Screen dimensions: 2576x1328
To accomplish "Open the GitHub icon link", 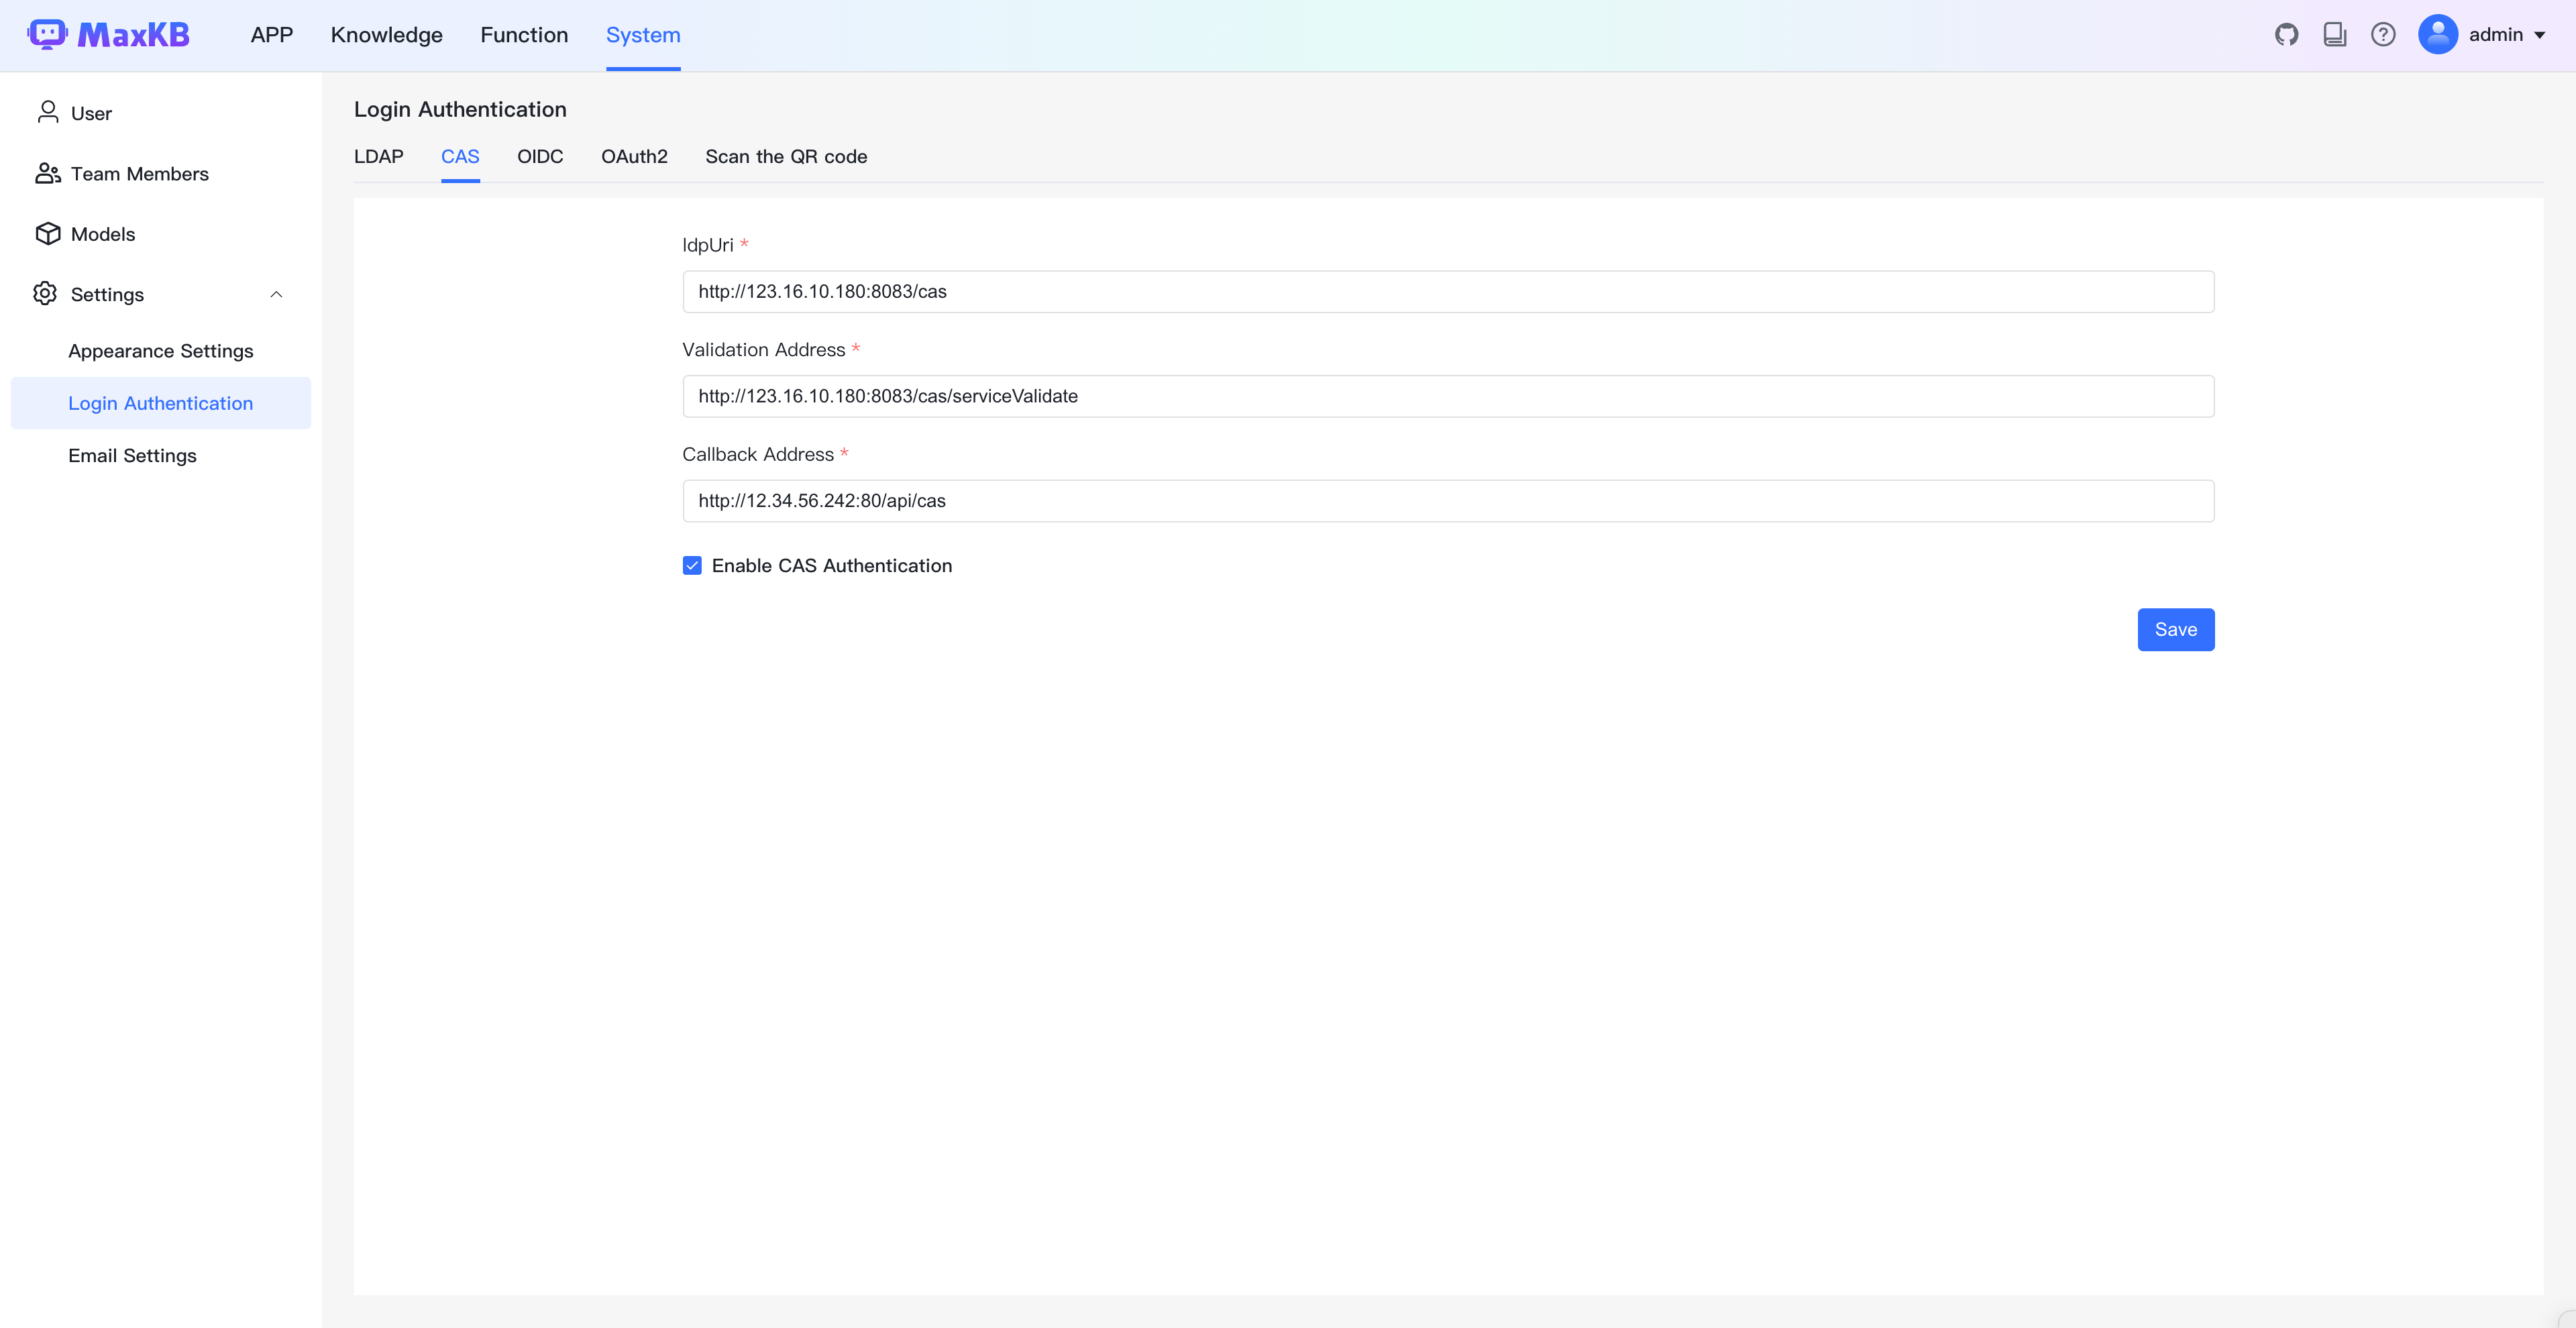I will 2286,35.
